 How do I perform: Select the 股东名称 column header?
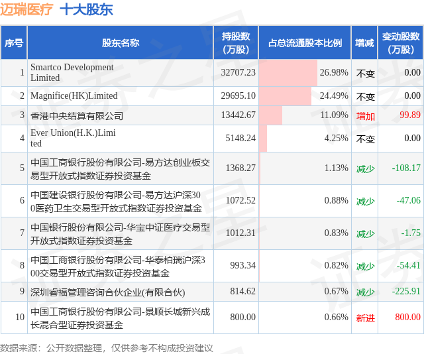pos(121,43)
